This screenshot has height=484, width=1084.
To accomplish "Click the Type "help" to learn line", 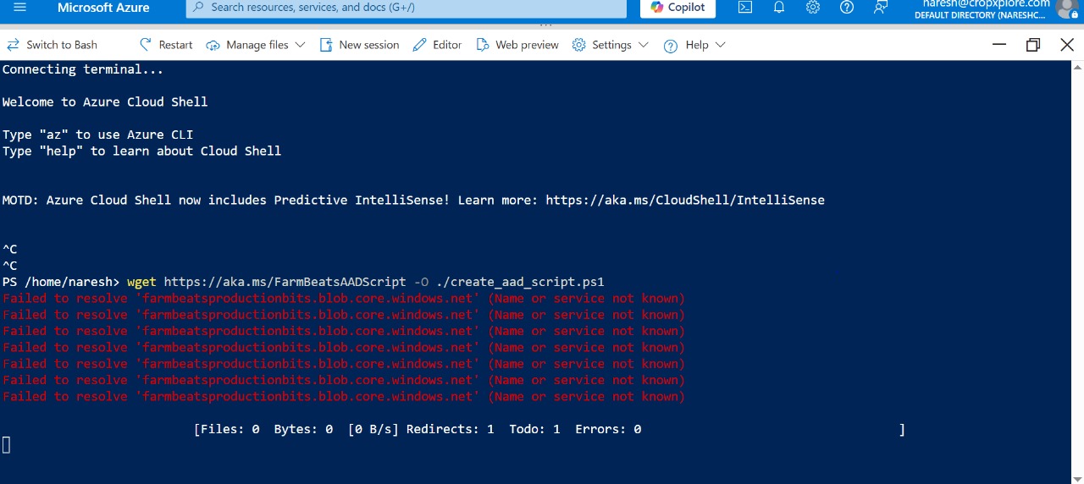I will (141, 151).
